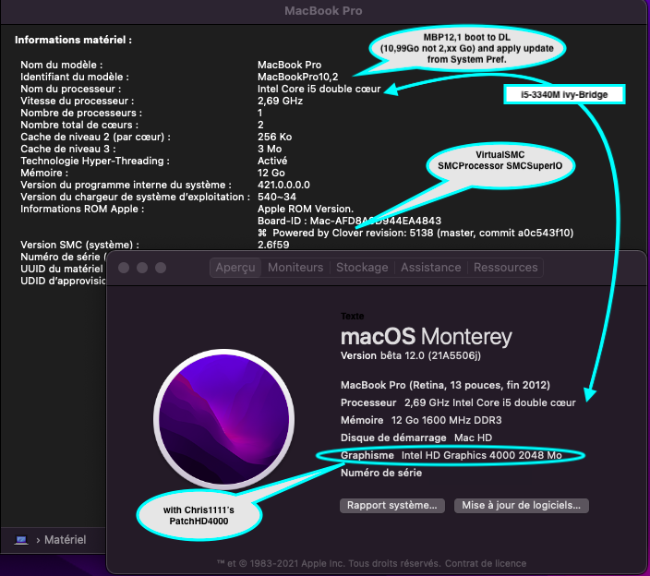Select the Numéro de série line in About window
This screenshot has height=576, width=650.
381,474
